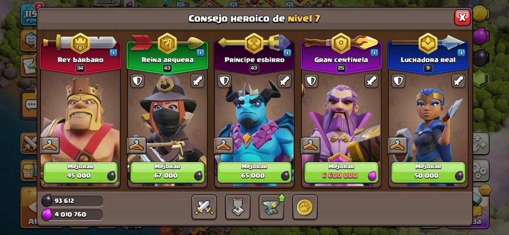Open info for Gran centinela
The width and height of the screenshot is (509, 235).
(374, 52)
